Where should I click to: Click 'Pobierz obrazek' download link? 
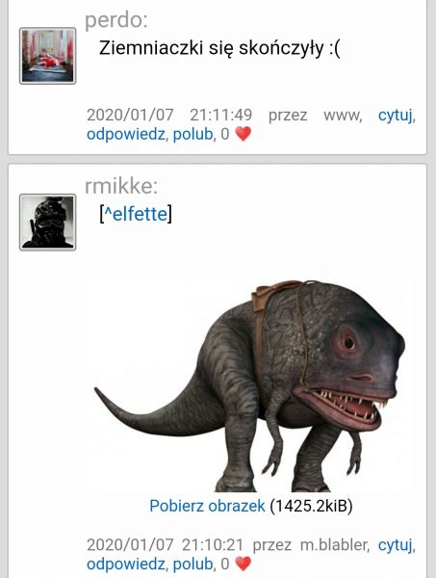point(207,506)
